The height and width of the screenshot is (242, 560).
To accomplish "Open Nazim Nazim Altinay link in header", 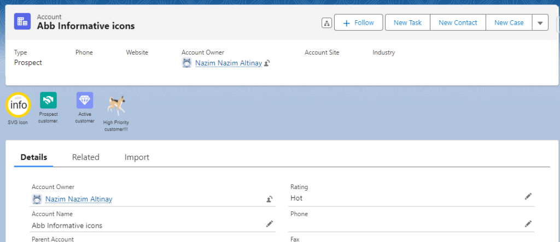I will (x=228, y=63).
